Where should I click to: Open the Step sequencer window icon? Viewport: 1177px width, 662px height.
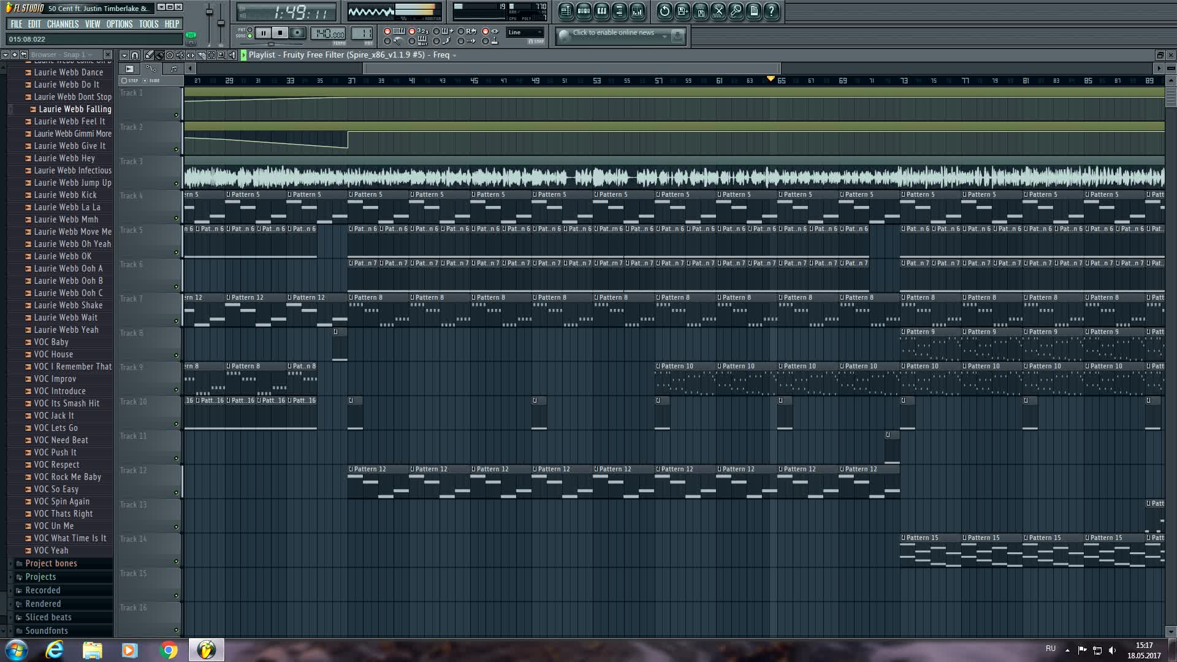point(584,11)
